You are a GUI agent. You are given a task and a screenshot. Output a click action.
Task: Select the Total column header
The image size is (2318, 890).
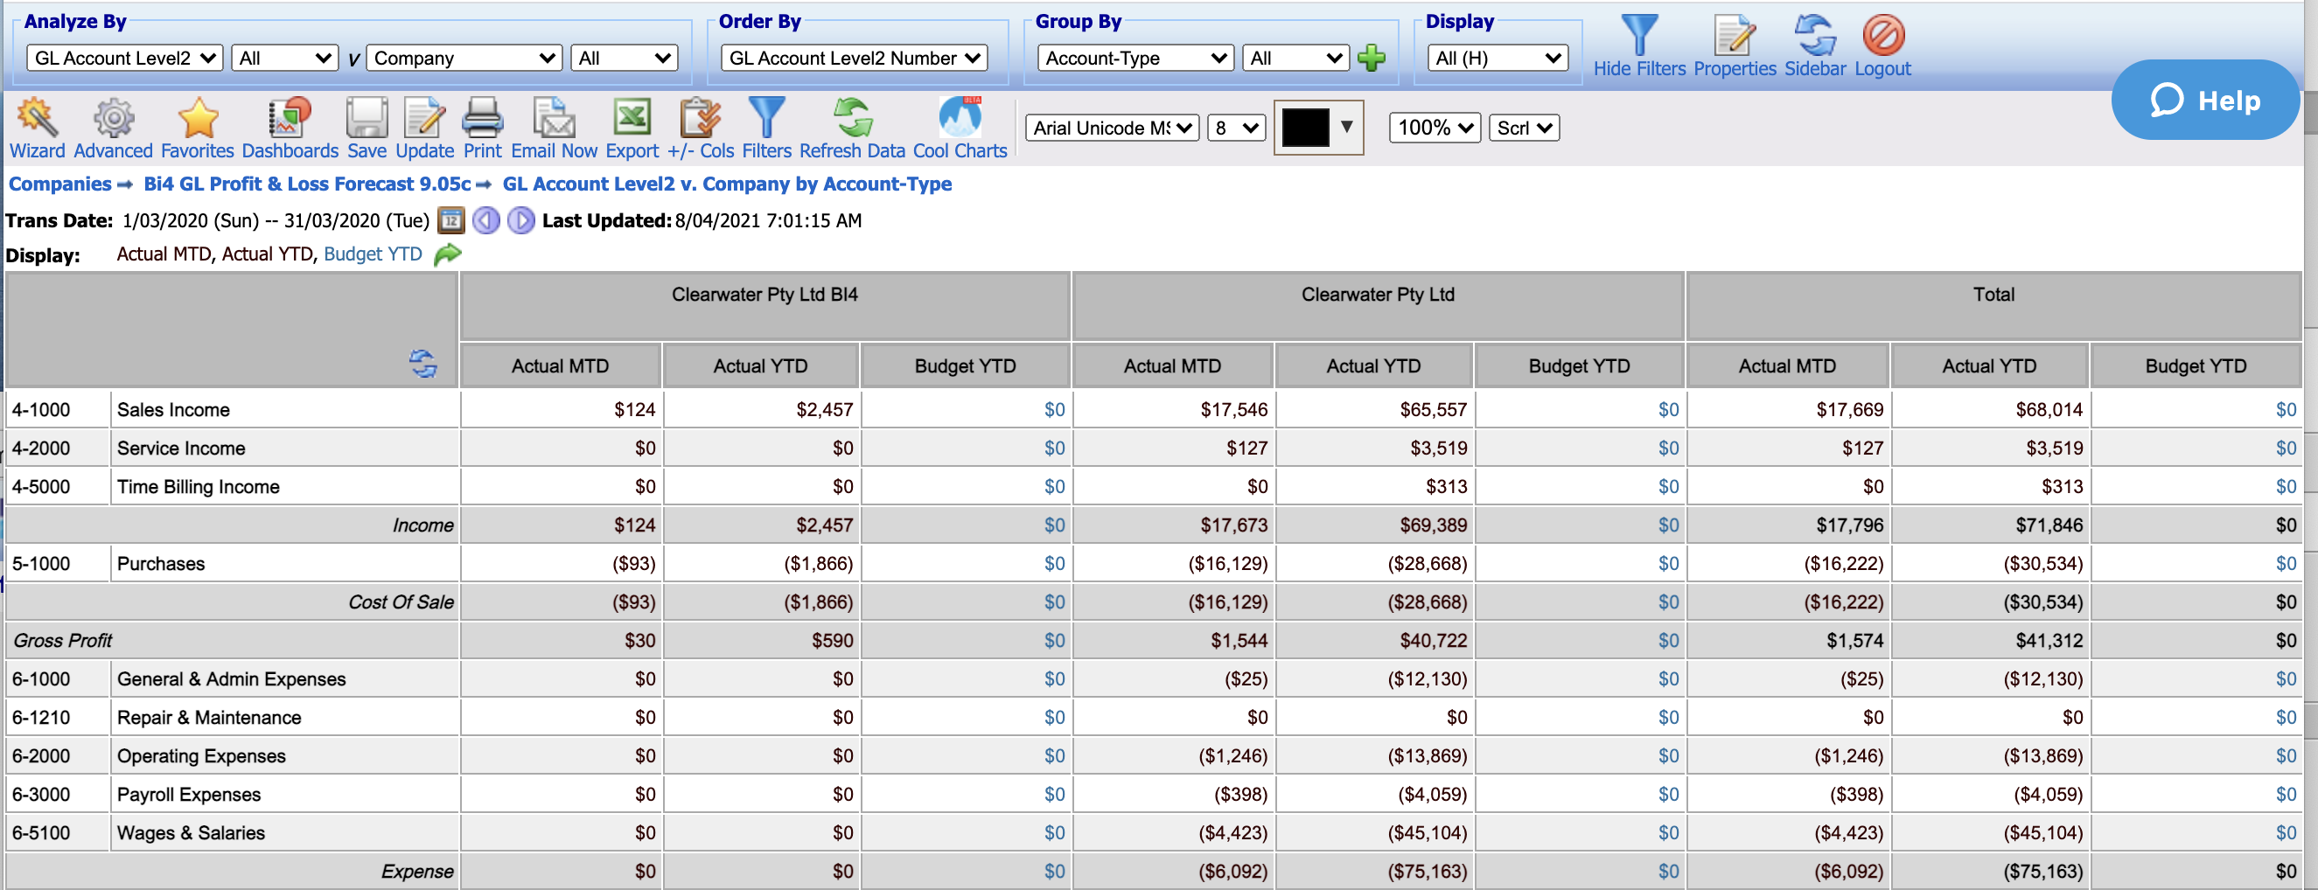(1993, 306)
